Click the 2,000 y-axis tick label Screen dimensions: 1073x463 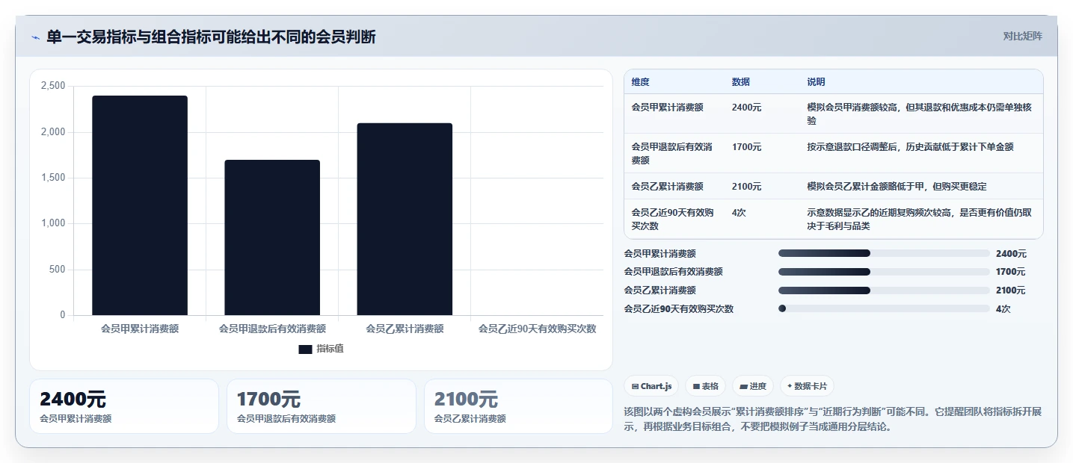point(53,132)
